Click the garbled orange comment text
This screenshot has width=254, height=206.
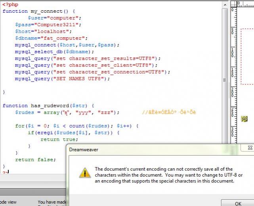169,112
